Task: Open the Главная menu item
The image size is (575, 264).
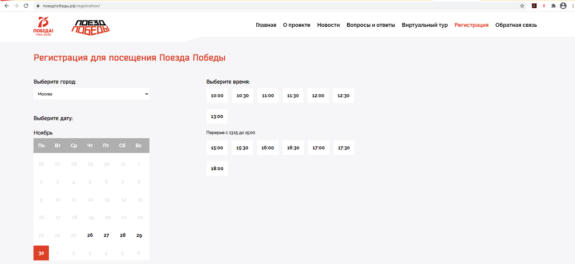Action: [266, 25]
